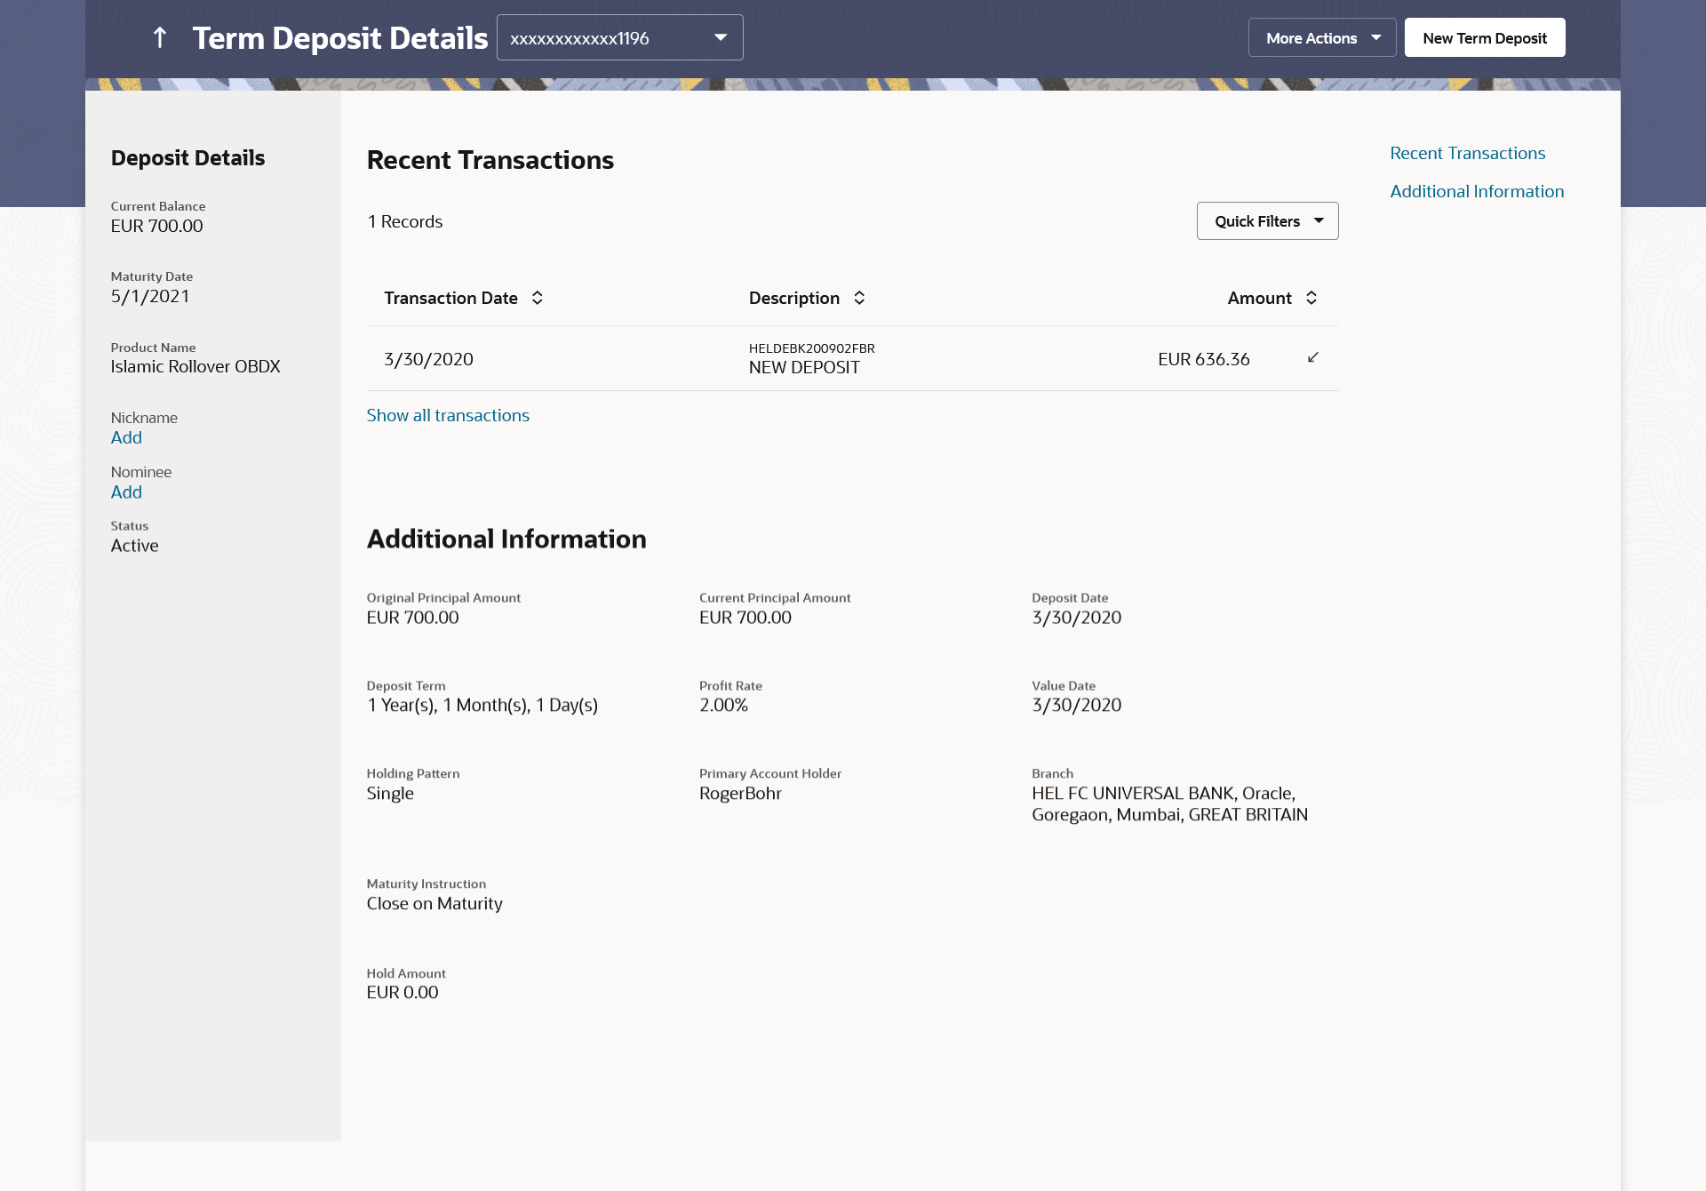Open Show all transactions link

448,415
